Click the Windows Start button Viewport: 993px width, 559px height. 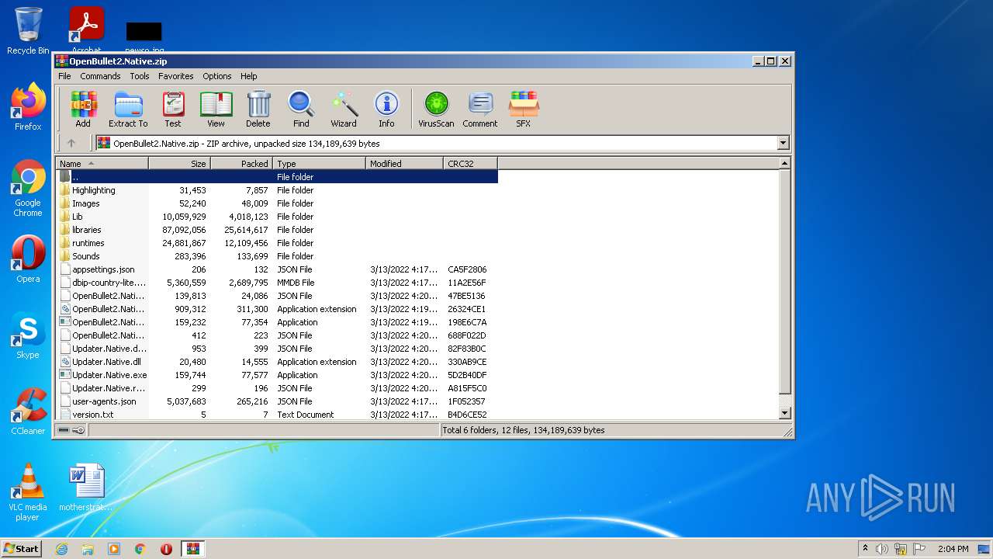coord(22,549)
